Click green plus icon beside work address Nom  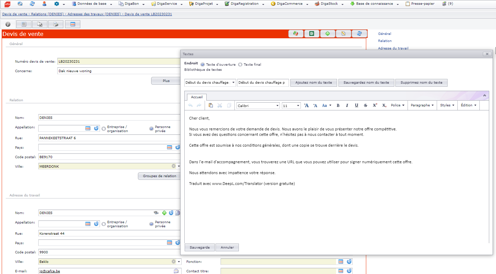coord(164,213)
